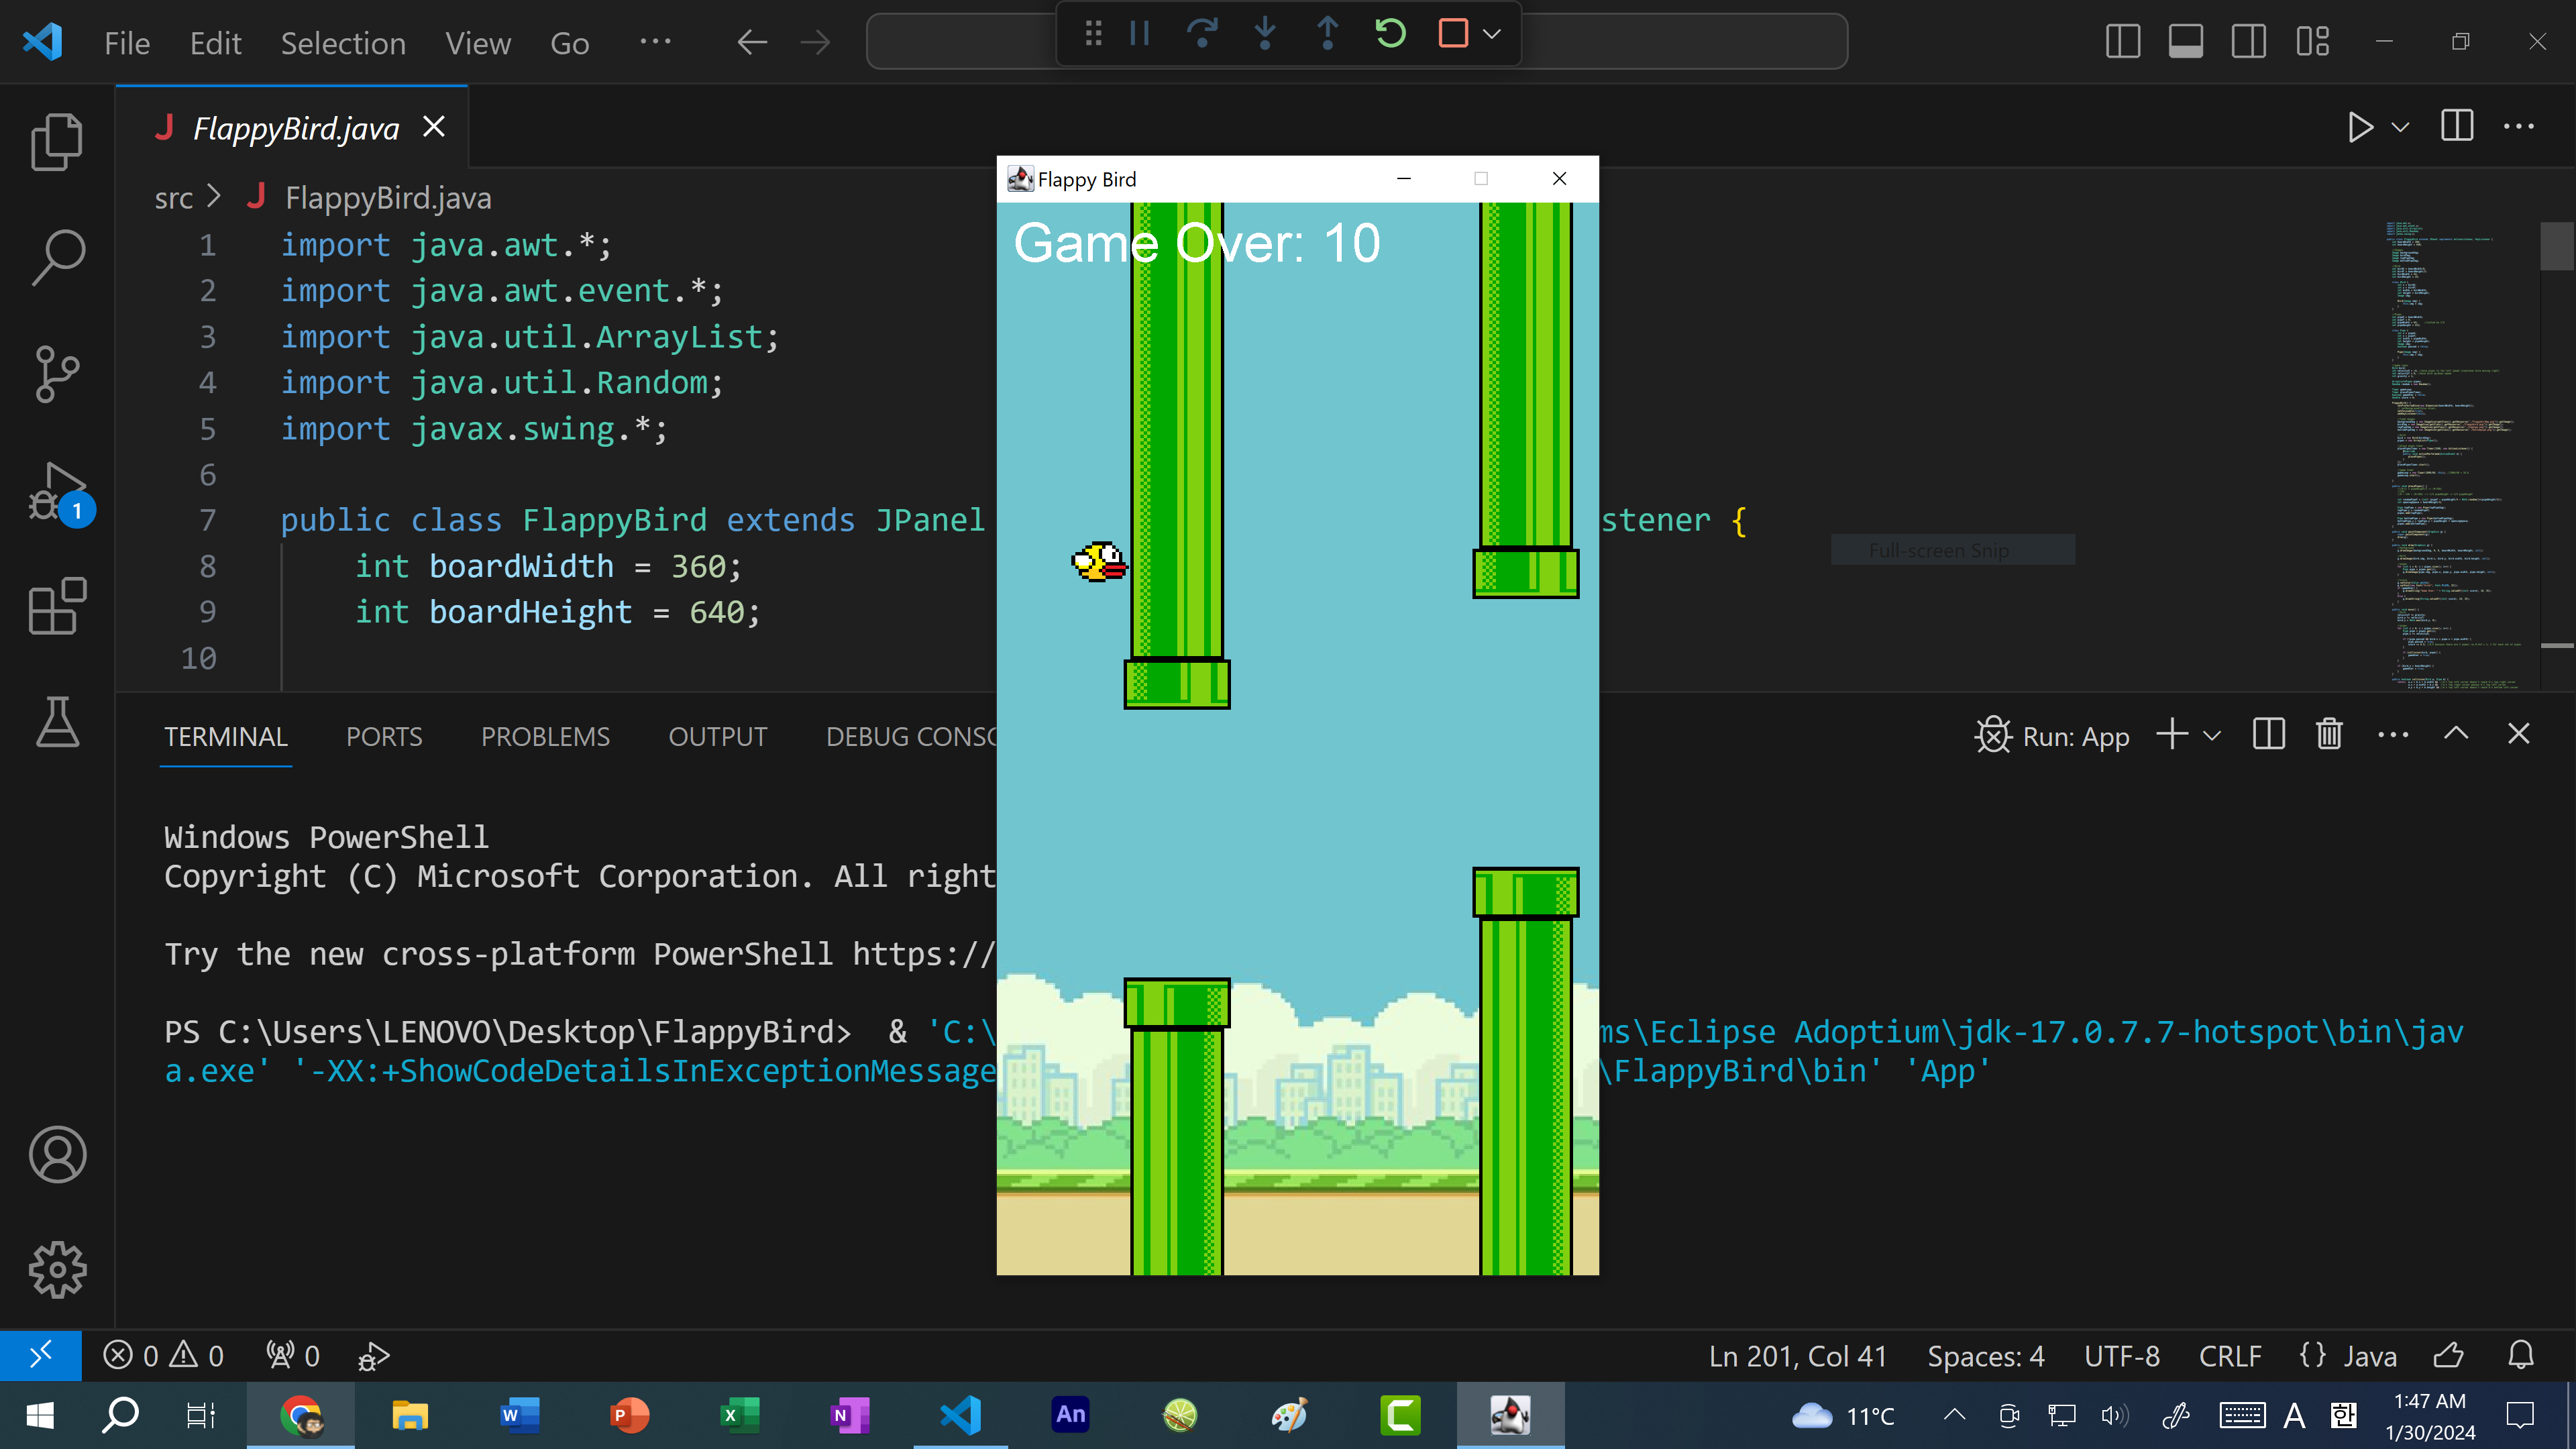This screenshot has width=2576, height=1449.
Task: Stop the debug session
Action: [x=1453, y=34]
